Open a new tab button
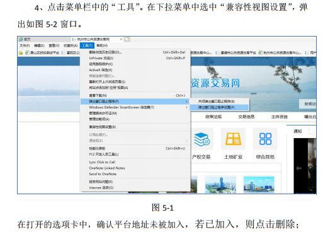This screenshot has height=239, width=330. (127, 39)
